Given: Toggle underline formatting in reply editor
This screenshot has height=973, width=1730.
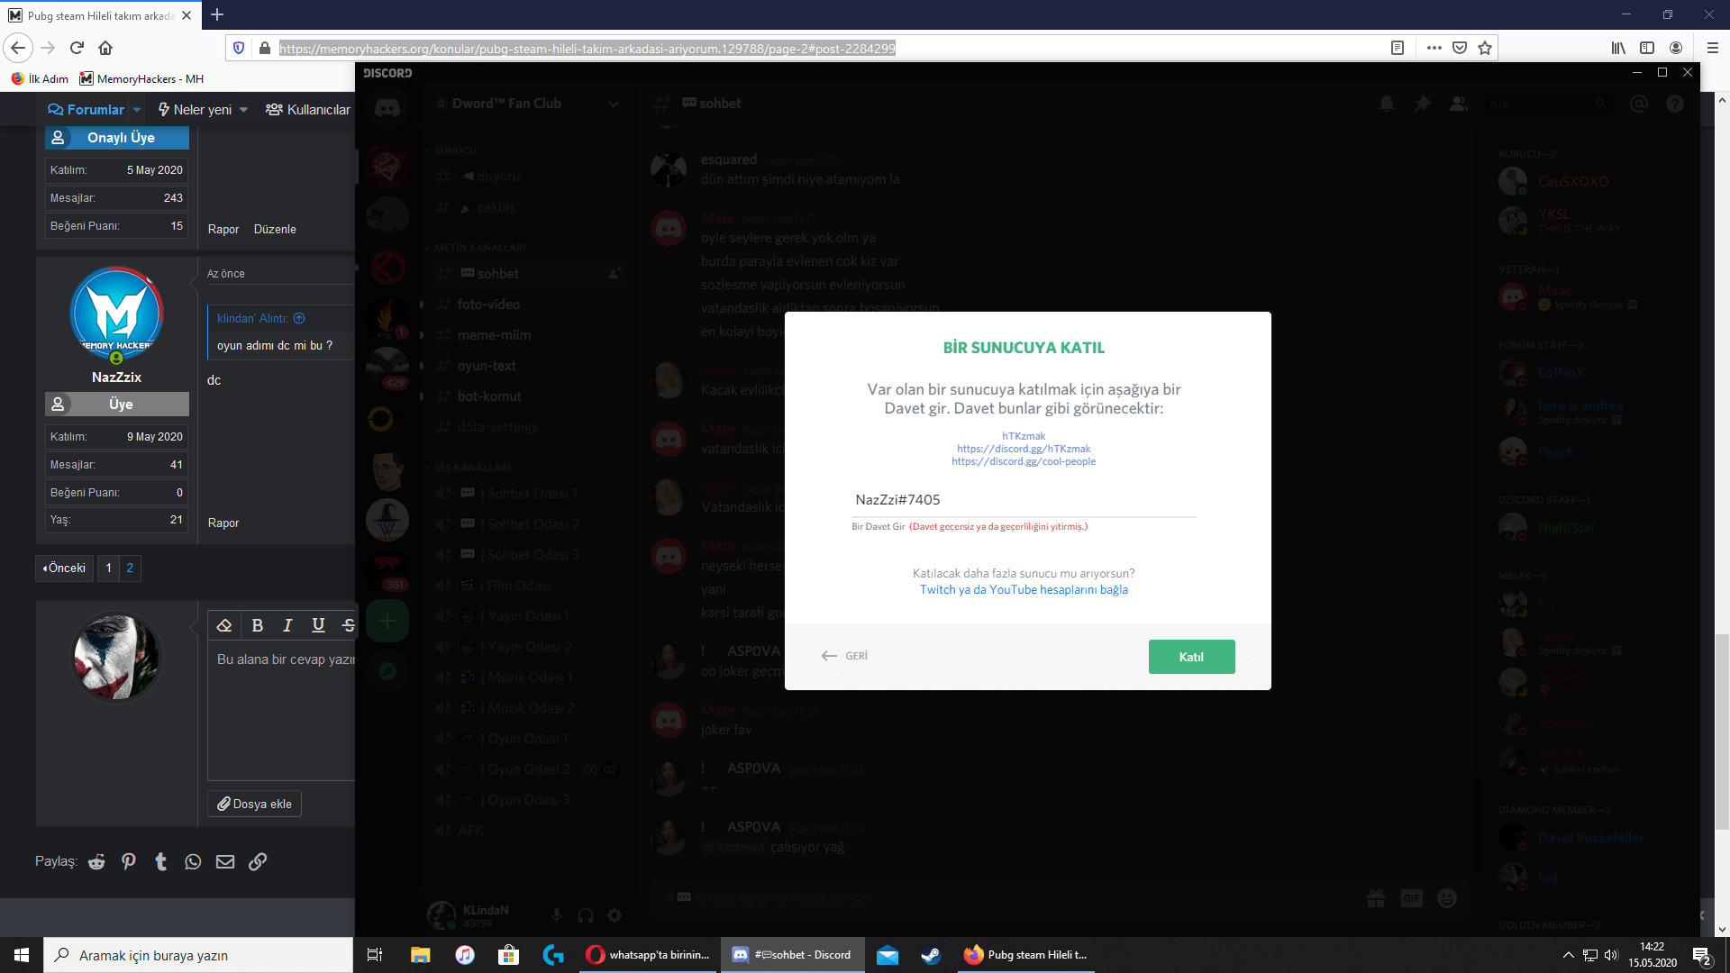Looking at the screenshot, I should coord(318,625).
